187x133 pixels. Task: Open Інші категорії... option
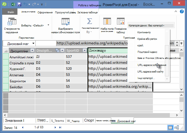146,78
